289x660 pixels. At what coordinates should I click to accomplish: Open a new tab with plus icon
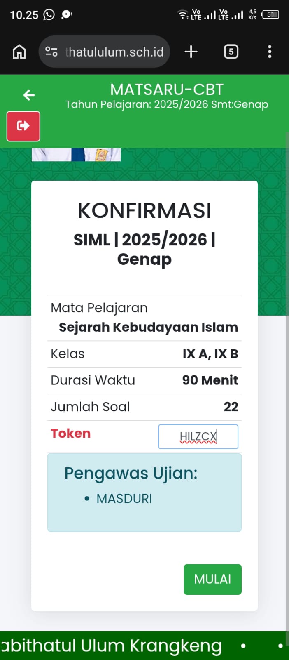pyautogui.click(x=191, y=52)
